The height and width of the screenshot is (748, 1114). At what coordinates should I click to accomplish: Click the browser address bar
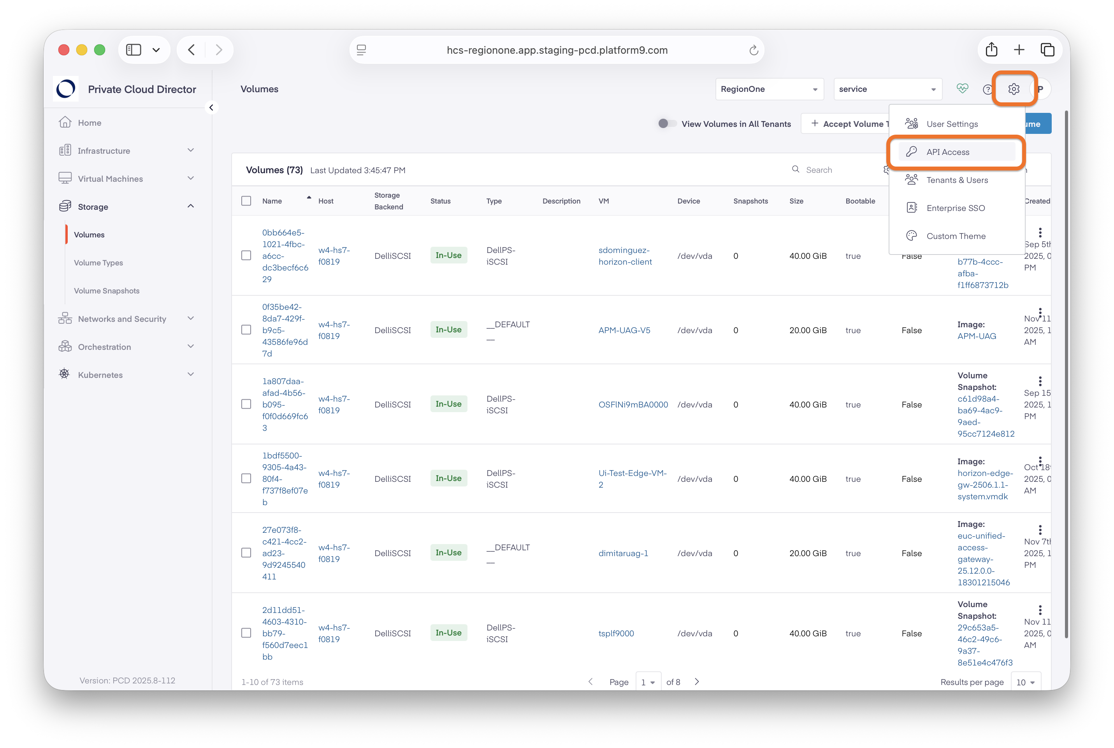click(557, 50)
